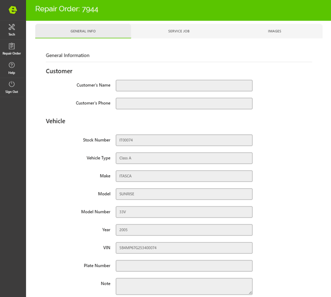Click the 'Customer's Name' label
331x297 pixels.
[93, 85]
